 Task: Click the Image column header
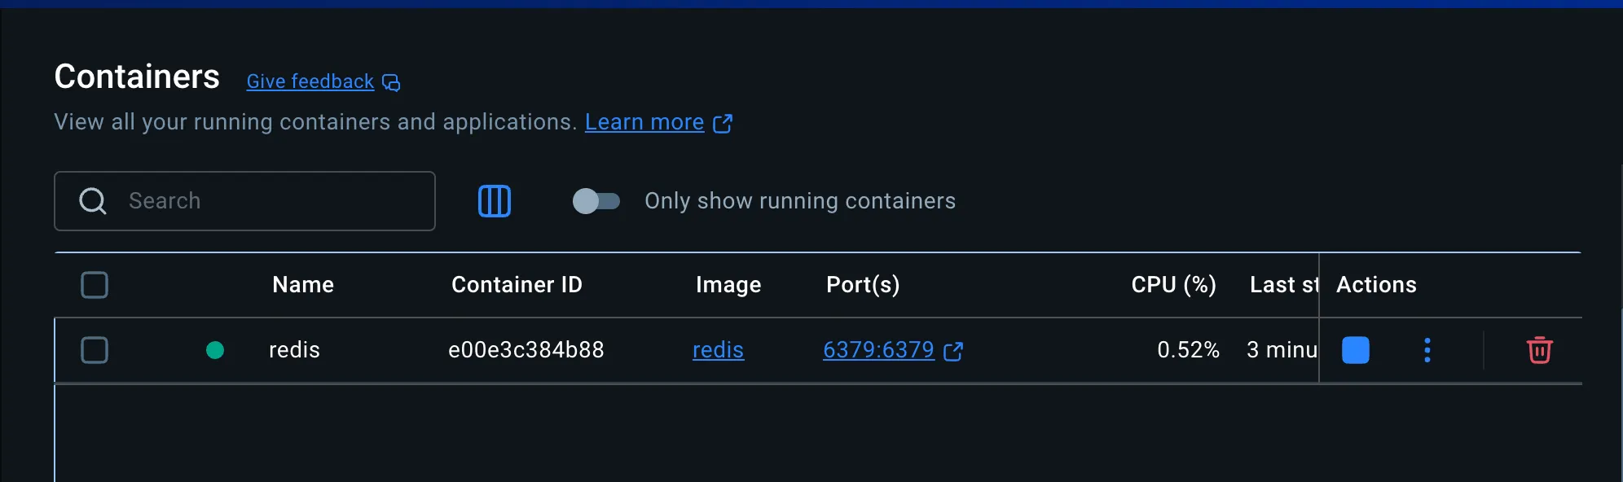pyautogui.click(x=728, y=285)
